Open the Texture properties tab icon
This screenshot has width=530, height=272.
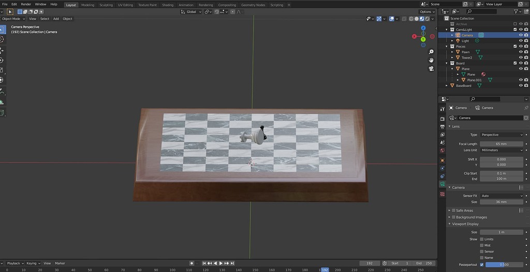443,194
